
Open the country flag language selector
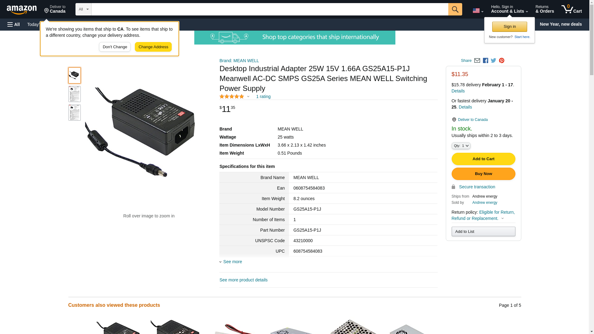pyautogui.click(x=478, y=11)
